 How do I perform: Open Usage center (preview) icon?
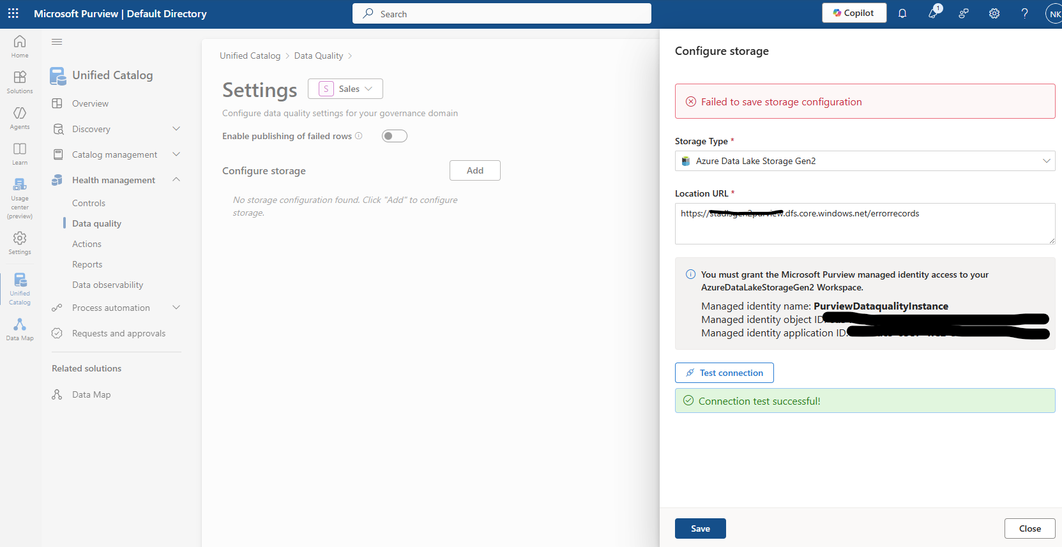[20, 184]
